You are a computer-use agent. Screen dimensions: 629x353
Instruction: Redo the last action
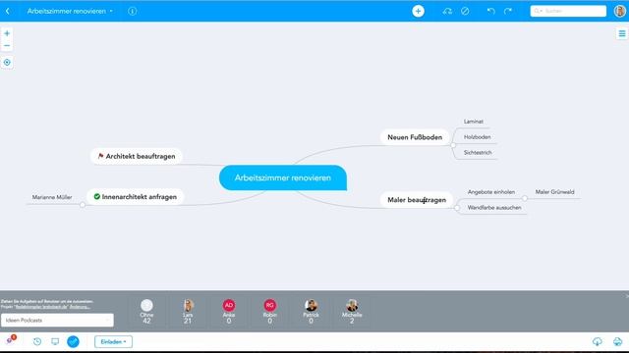coord(508,11)
